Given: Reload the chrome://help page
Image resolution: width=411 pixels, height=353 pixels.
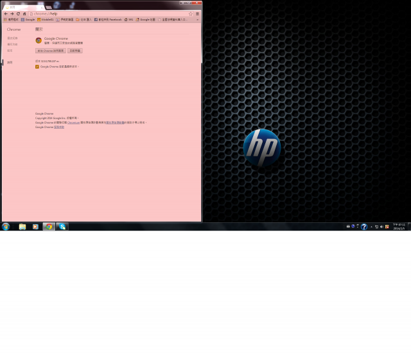Looking at the screenshot, I should click(x=18, y=13).
